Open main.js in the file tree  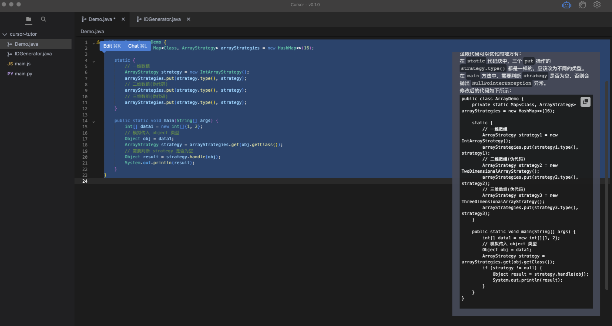(x=36, y=64)
